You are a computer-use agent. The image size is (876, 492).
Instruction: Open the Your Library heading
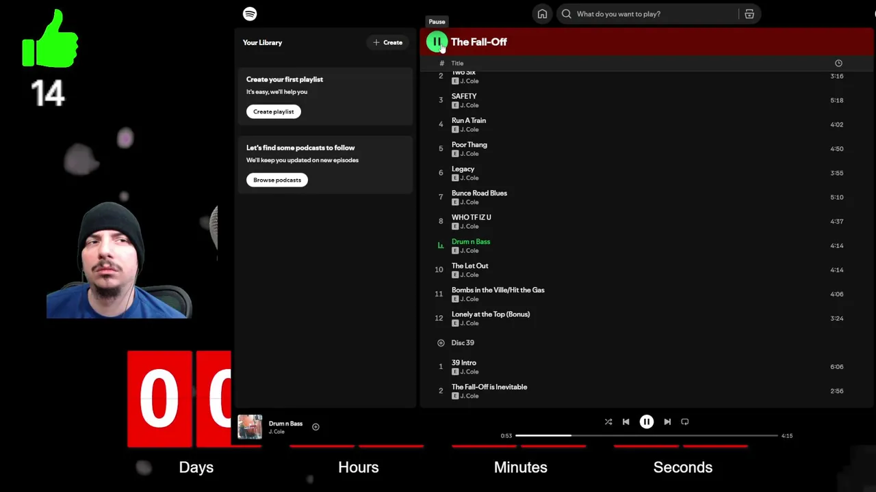[x=262, y=42]
